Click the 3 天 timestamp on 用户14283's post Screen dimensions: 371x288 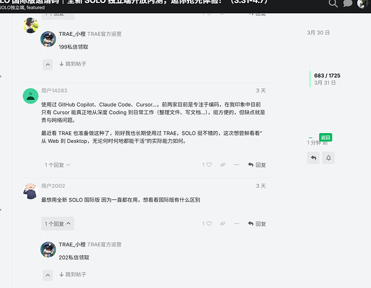261,90
